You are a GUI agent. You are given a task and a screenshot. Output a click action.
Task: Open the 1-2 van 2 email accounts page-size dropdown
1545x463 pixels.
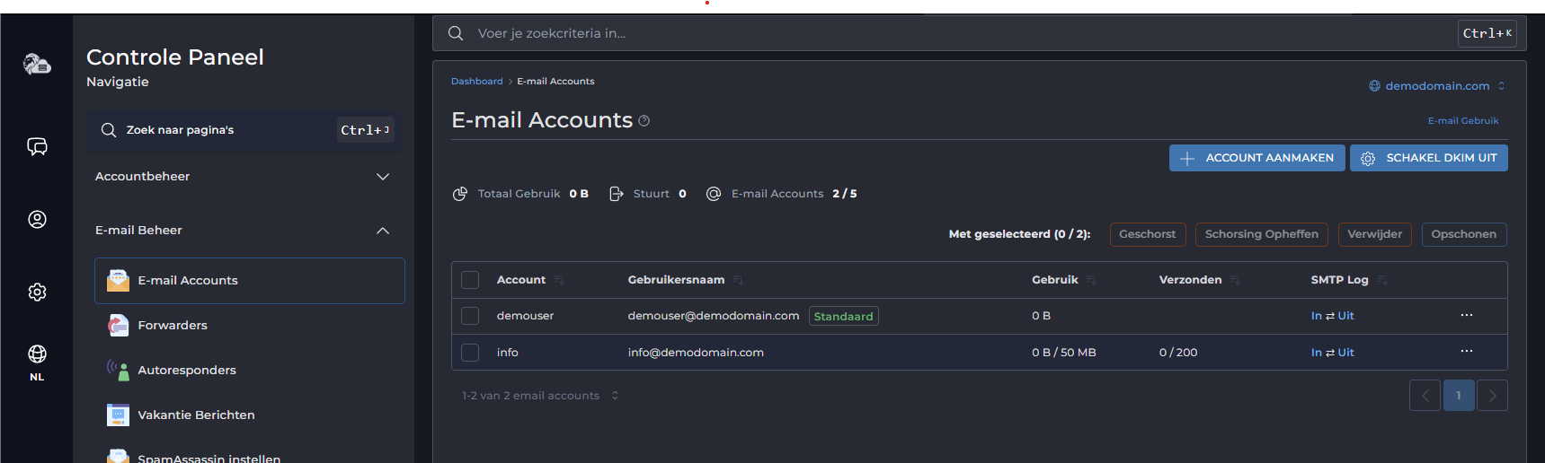click(540, 396)
